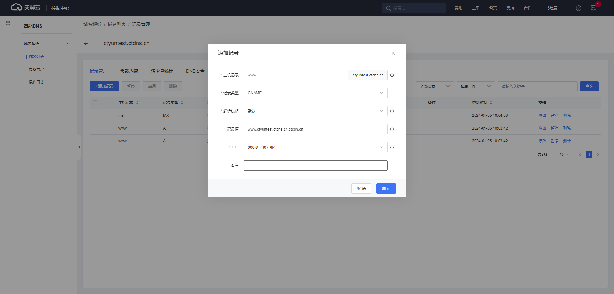Switch to the DNS安全 tab

[195, 71]
